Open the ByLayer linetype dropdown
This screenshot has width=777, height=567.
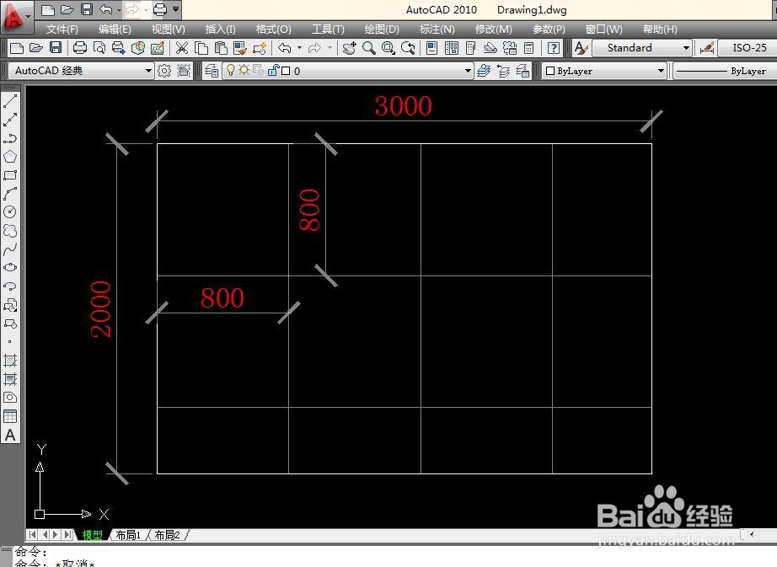(x=724, y=71)
